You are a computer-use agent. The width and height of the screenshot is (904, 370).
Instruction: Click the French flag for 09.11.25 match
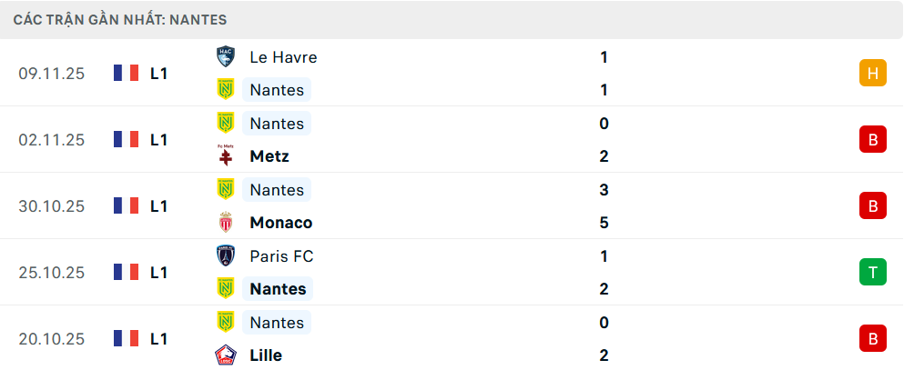(x=126, y=74)
